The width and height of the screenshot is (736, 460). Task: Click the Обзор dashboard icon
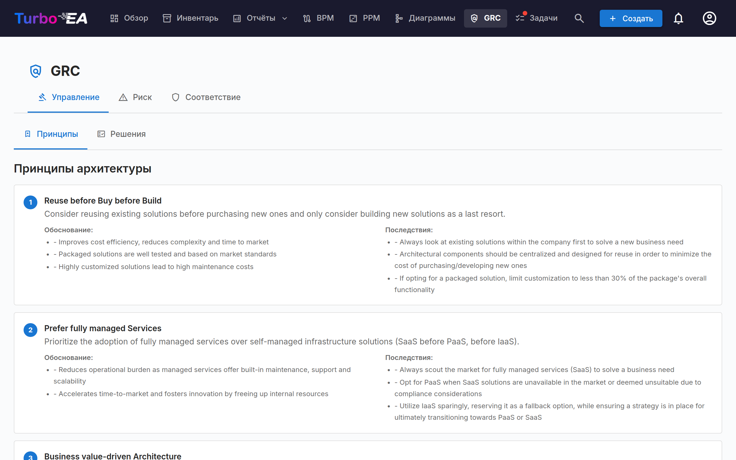pyautogui.click(x=114, y=18)
